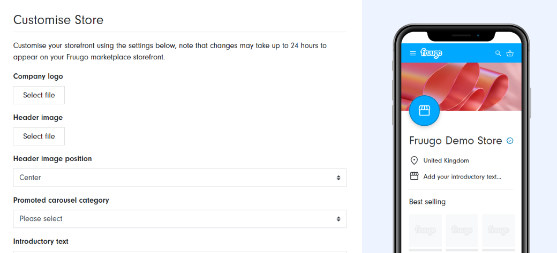Click the arrows on the Center dropdown
557x253 pixels.
tap(338, 178)
